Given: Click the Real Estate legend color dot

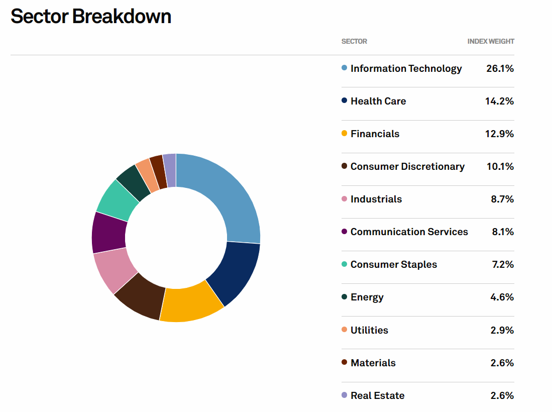Looking at the screenshot, I should pyautogui.click(x=344, y=395).
